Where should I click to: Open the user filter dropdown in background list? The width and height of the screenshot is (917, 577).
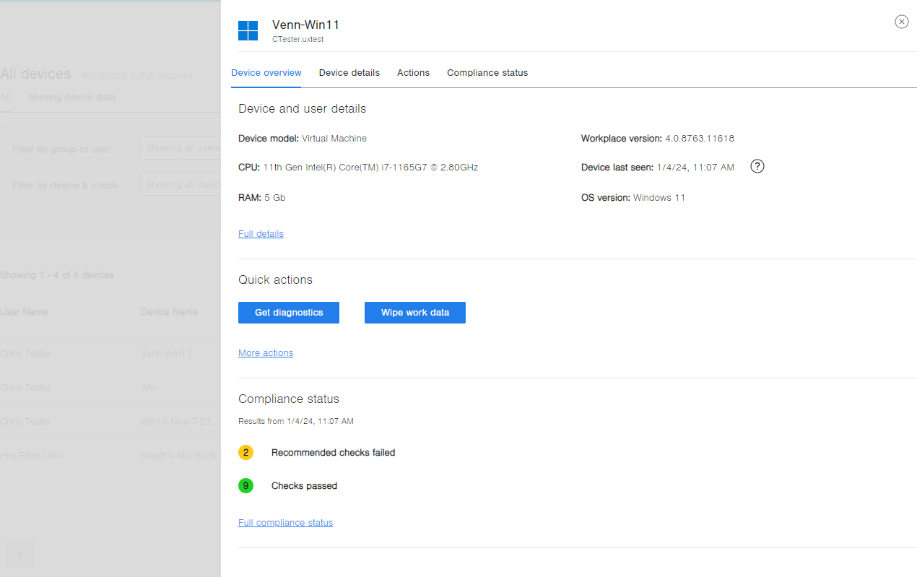(180, 148)
